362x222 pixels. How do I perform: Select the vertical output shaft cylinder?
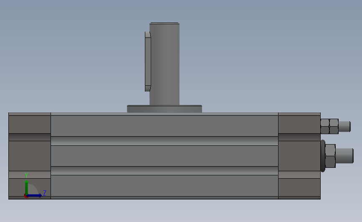(165, 64)
